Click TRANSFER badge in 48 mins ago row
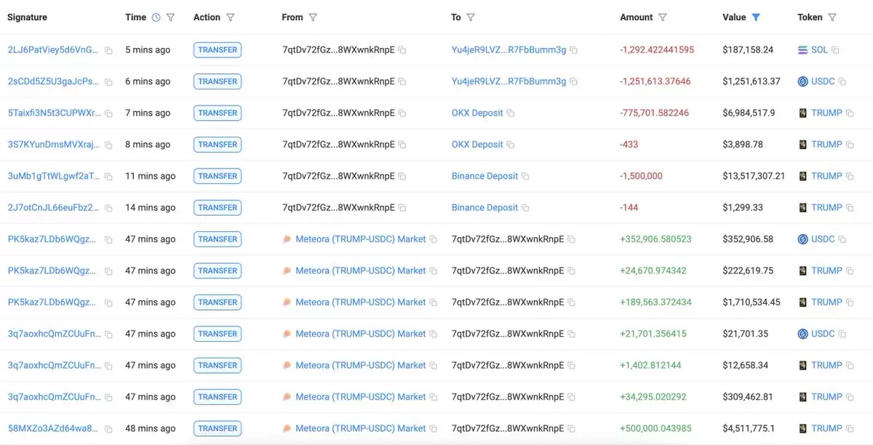 coord(218,428)
